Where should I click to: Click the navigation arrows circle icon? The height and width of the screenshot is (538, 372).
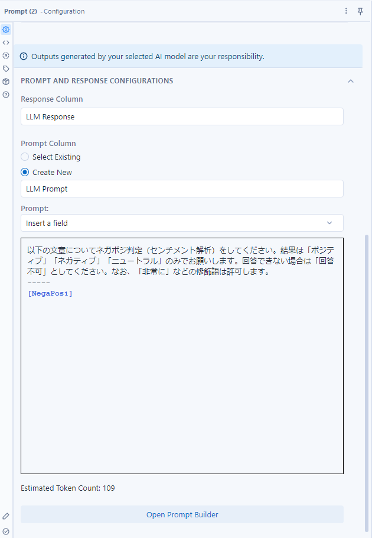[6, 56]
